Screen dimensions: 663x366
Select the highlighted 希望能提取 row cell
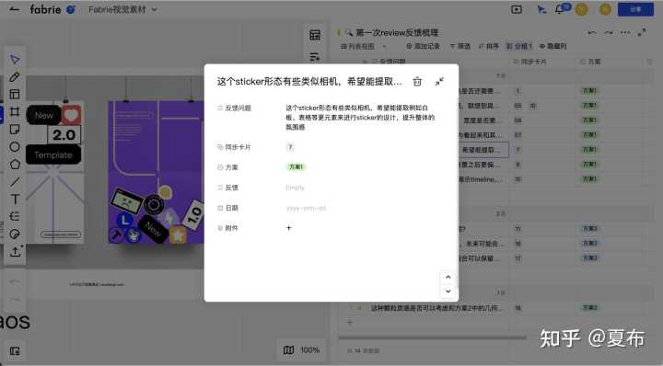[483, 150]
